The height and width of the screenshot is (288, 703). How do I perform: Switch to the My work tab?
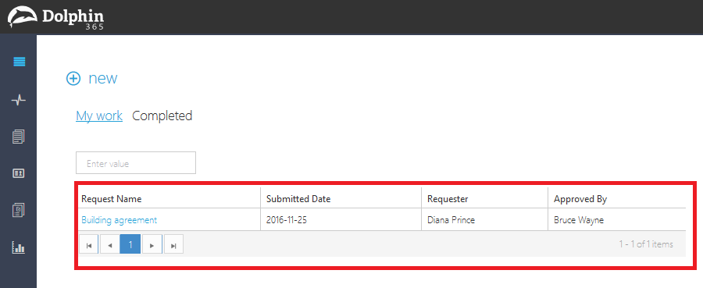tap(99, 116)
